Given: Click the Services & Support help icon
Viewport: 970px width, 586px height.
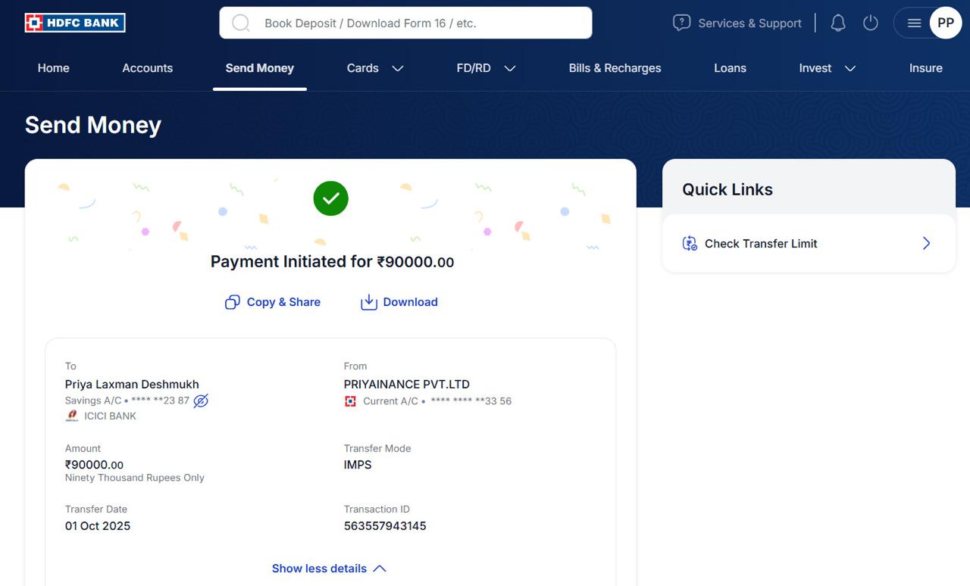Looking at the screenshot, I should (681, 23).
